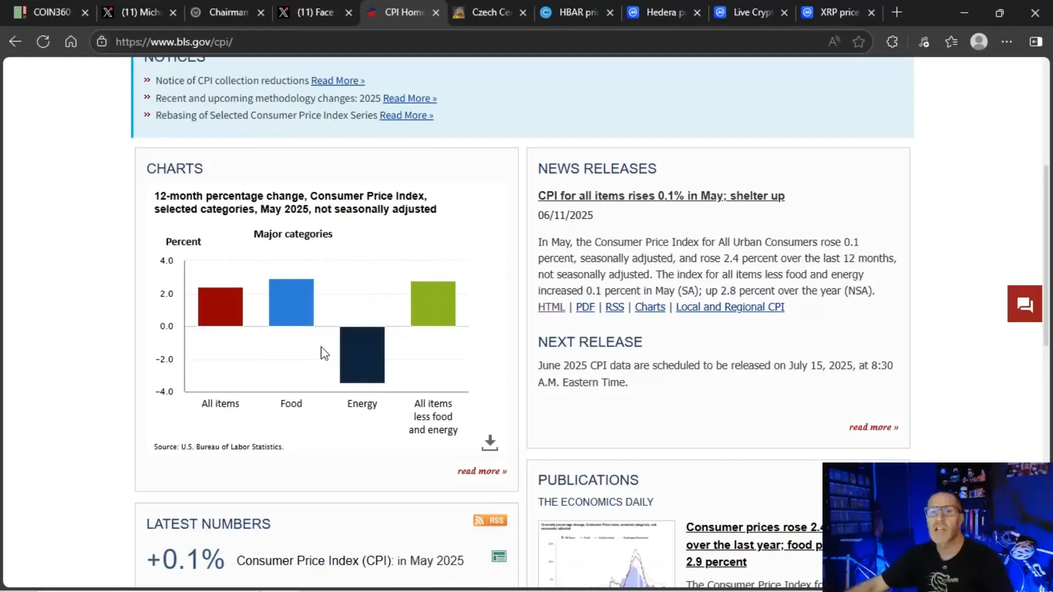This screenshot has width=1053, height=592.
Task: Close the Chairman tab
Action: tap(261, 13)
